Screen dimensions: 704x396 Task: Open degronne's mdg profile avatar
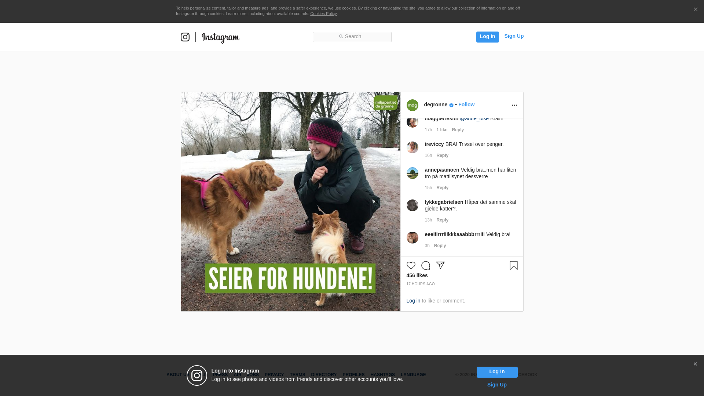412,105
